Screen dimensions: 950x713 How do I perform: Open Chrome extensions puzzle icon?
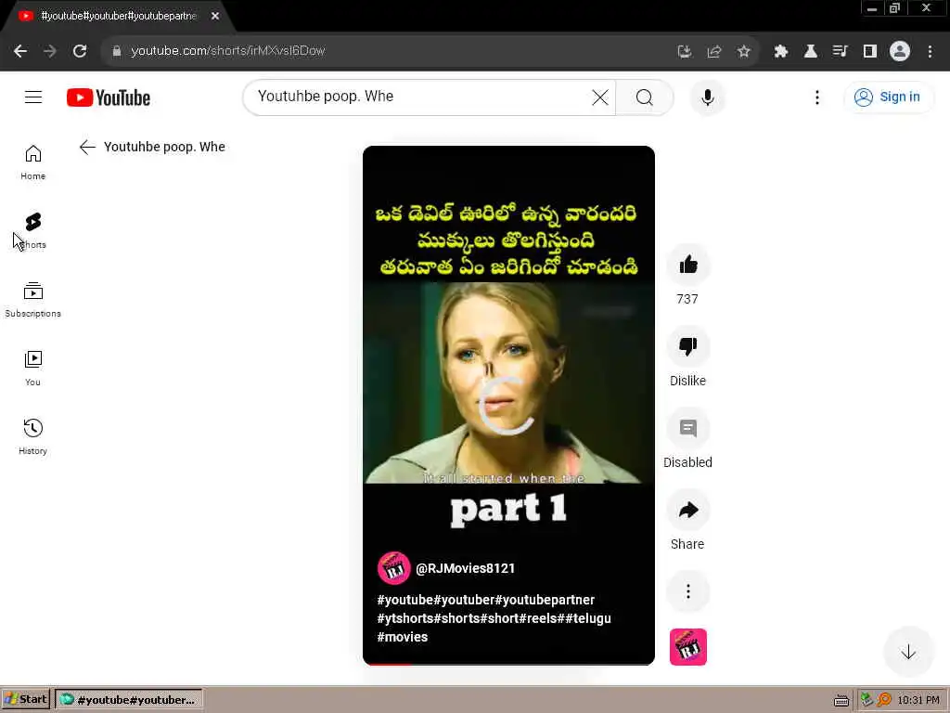pyautogui.click(x=780, y=52)
